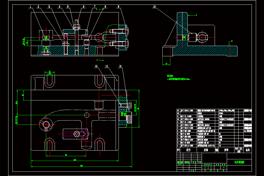Click the 名称 column header cell
Image resolution: width=264 pixels, height=176 pixels.
206,150
